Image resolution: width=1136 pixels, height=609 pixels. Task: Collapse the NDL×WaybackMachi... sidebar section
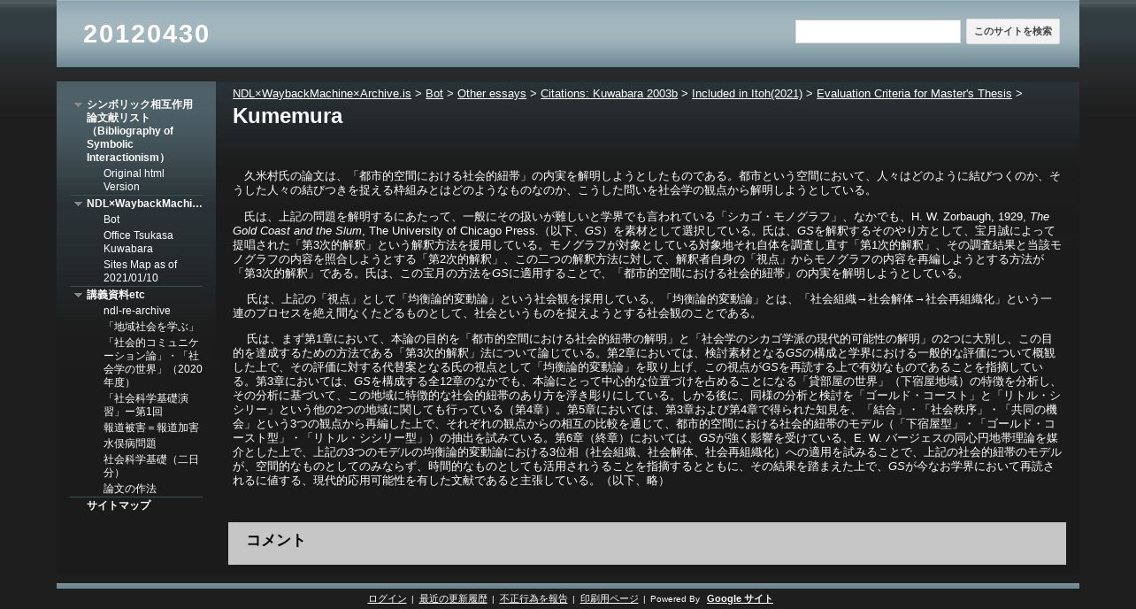(78, 204)
